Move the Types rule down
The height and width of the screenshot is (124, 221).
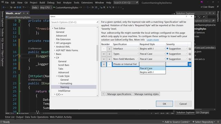pos(109,54)
